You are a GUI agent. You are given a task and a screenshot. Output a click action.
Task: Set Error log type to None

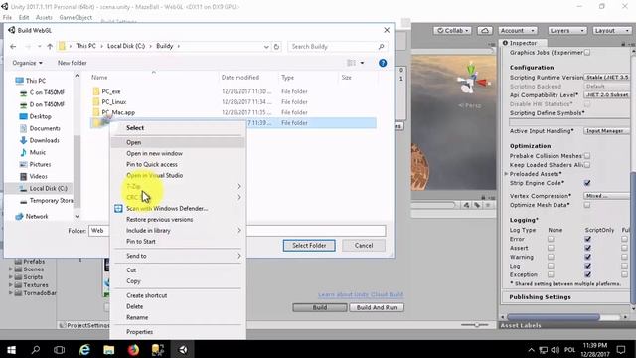(551, 239)
